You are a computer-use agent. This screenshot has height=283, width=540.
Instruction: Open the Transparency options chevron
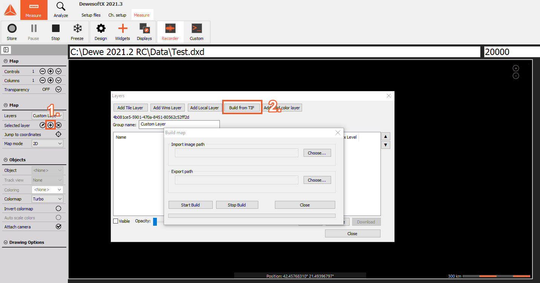click(x=58, y=89)
